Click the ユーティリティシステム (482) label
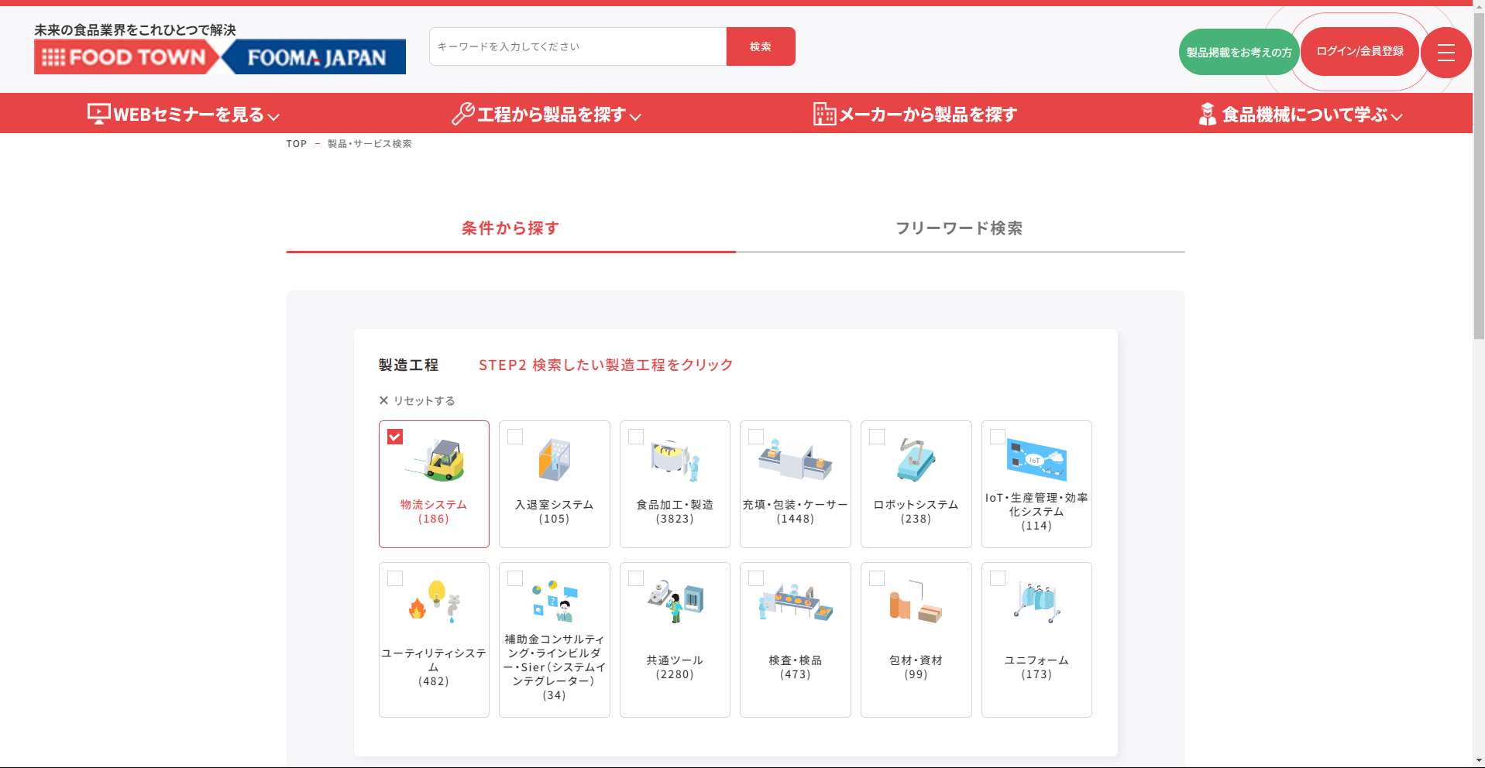Viewport: 1485px width, 768px height. 434,667
